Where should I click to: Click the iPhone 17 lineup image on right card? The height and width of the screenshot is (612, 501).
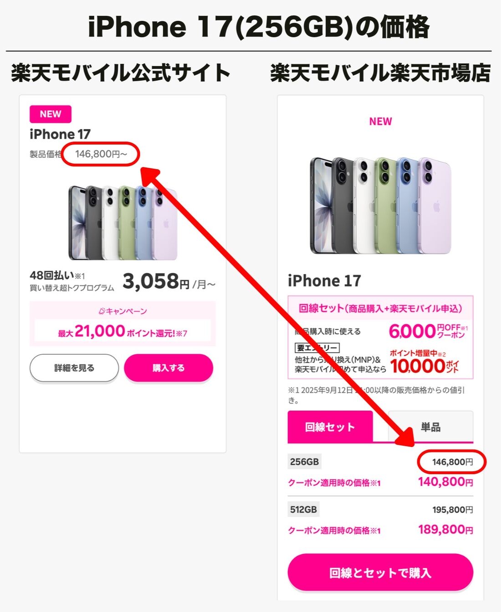point(380,205)
